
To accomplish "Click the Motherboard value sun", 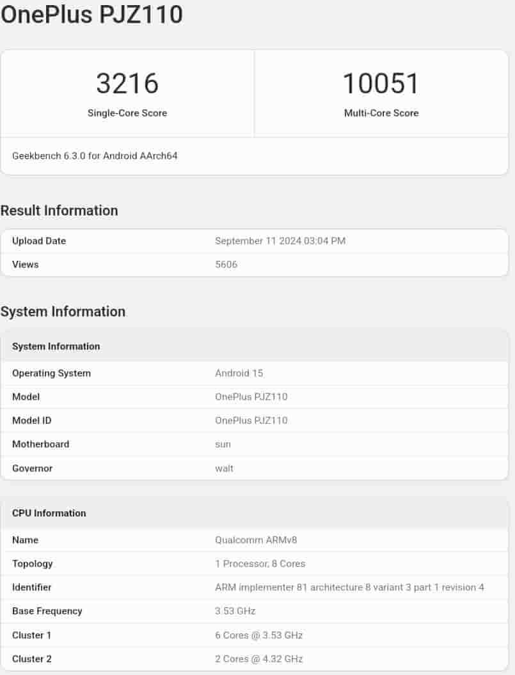I will [223, 444].
